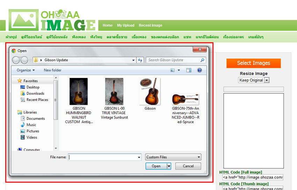Viewport: 297px width, 190px height.
Task: Expand the File name history dropdown
Action: [x=139, y=157]
